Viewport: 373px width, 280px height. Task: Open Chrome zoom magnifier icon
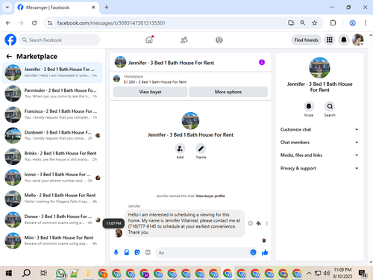(303, 23)
